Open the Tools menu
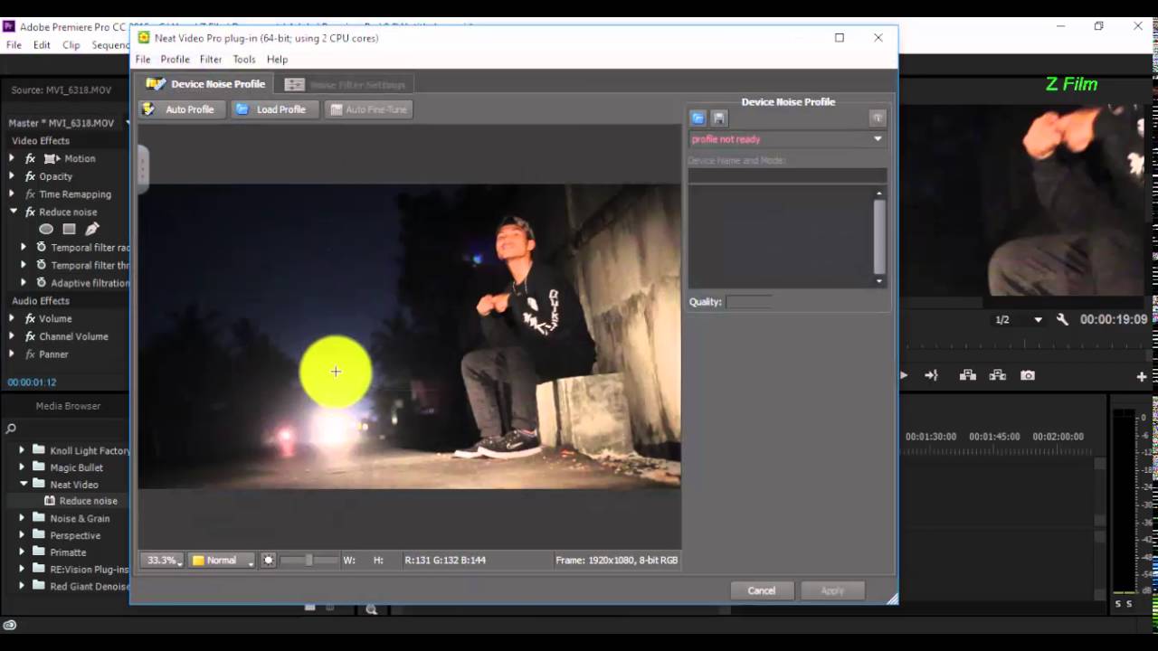The image size is (1158, 651). (244, 60)
